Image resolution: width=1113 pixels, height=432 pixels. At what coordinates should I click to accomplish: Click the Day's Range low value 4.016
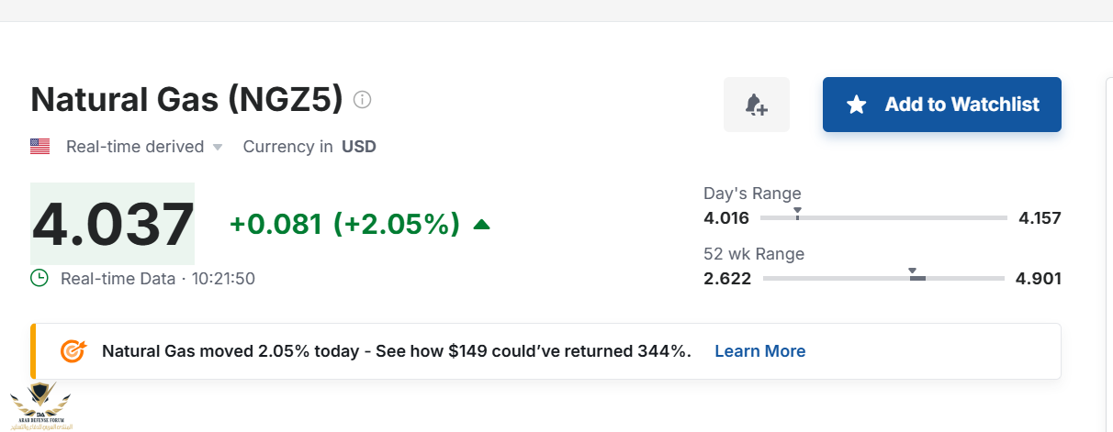tap(726, 218)
